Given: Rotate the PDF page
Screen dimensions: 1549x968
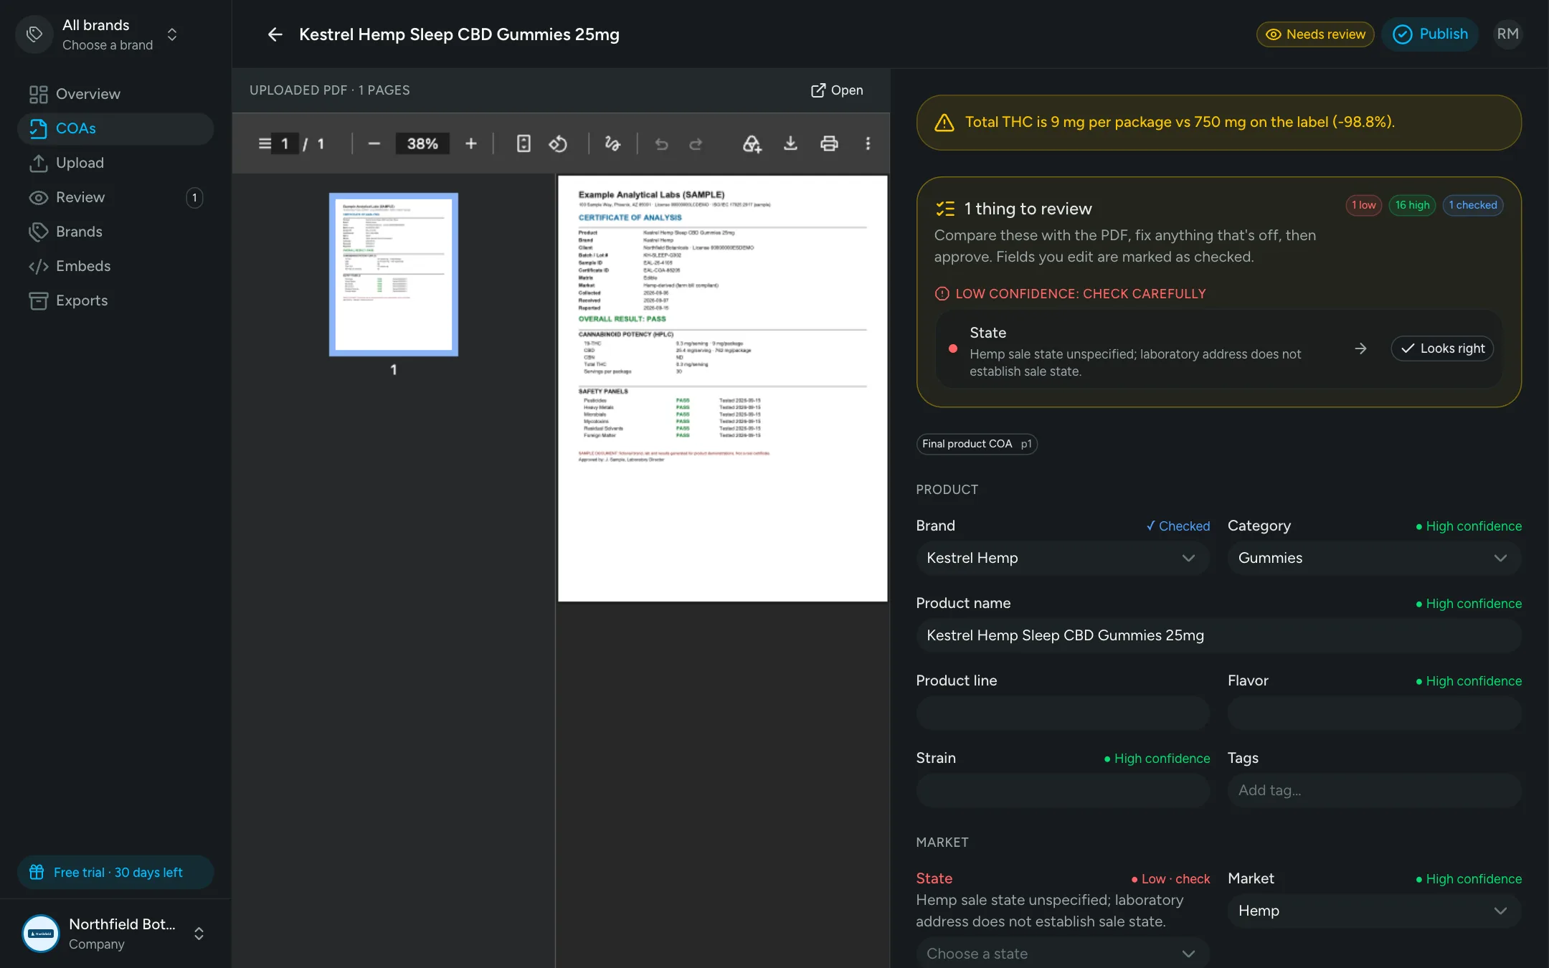Looking at the screenshot, I should 558,143.
